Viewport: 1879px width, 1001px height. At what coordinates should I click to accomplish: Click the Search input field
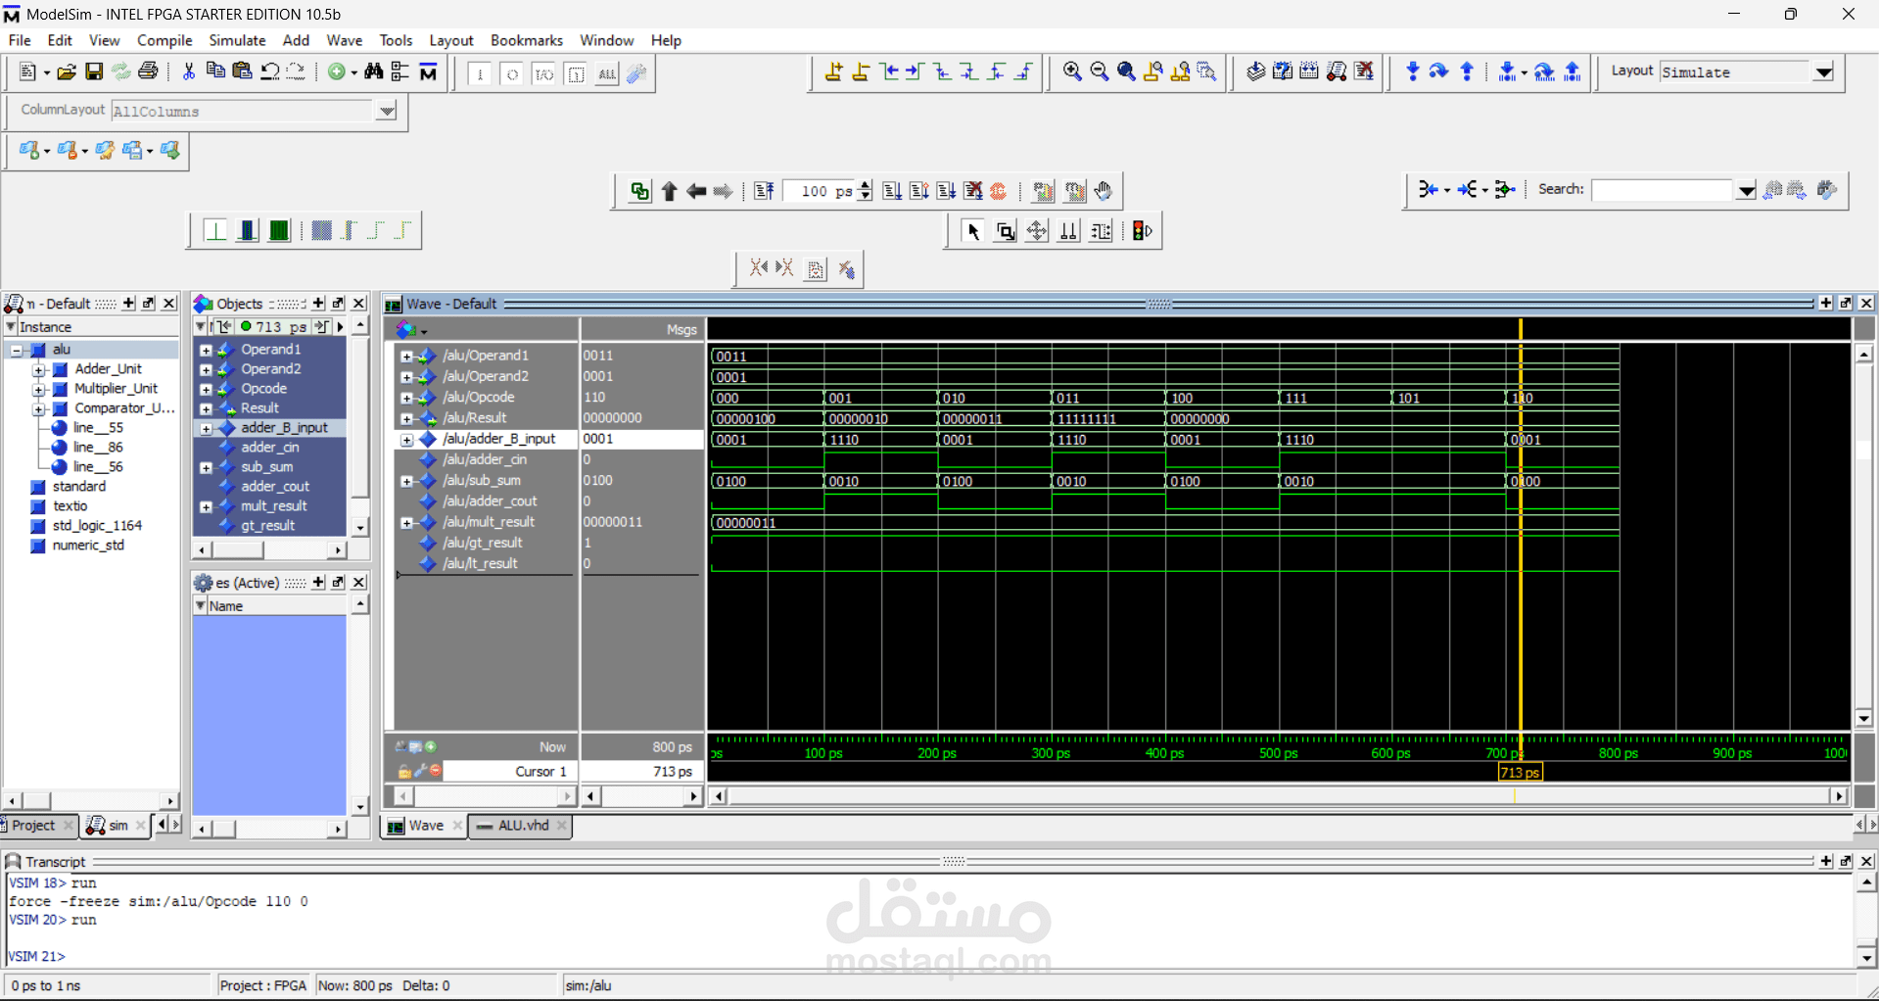pos(1662,190)
